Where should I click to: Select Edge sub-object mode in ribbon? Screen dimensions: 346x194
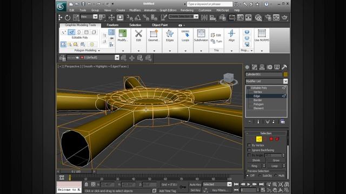tap(71, 32)
